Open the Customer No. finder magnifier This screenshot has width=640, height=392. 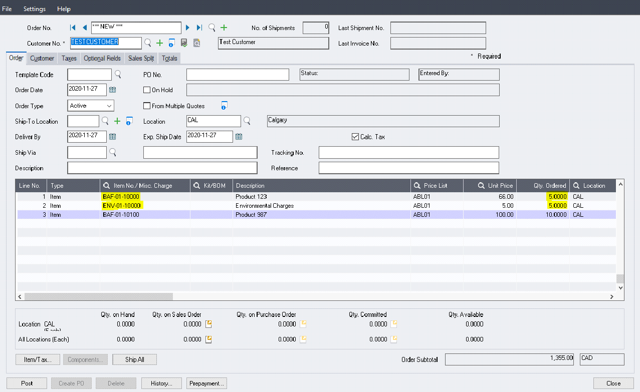148,43
